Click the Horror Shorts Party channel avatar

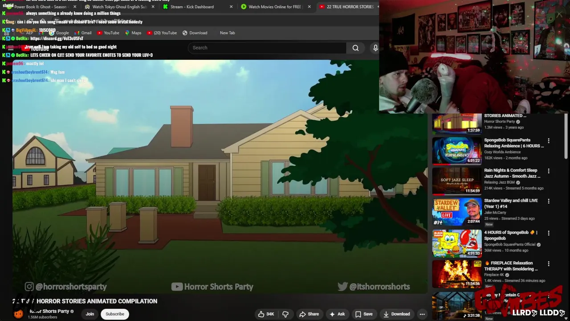pos(18,314)
